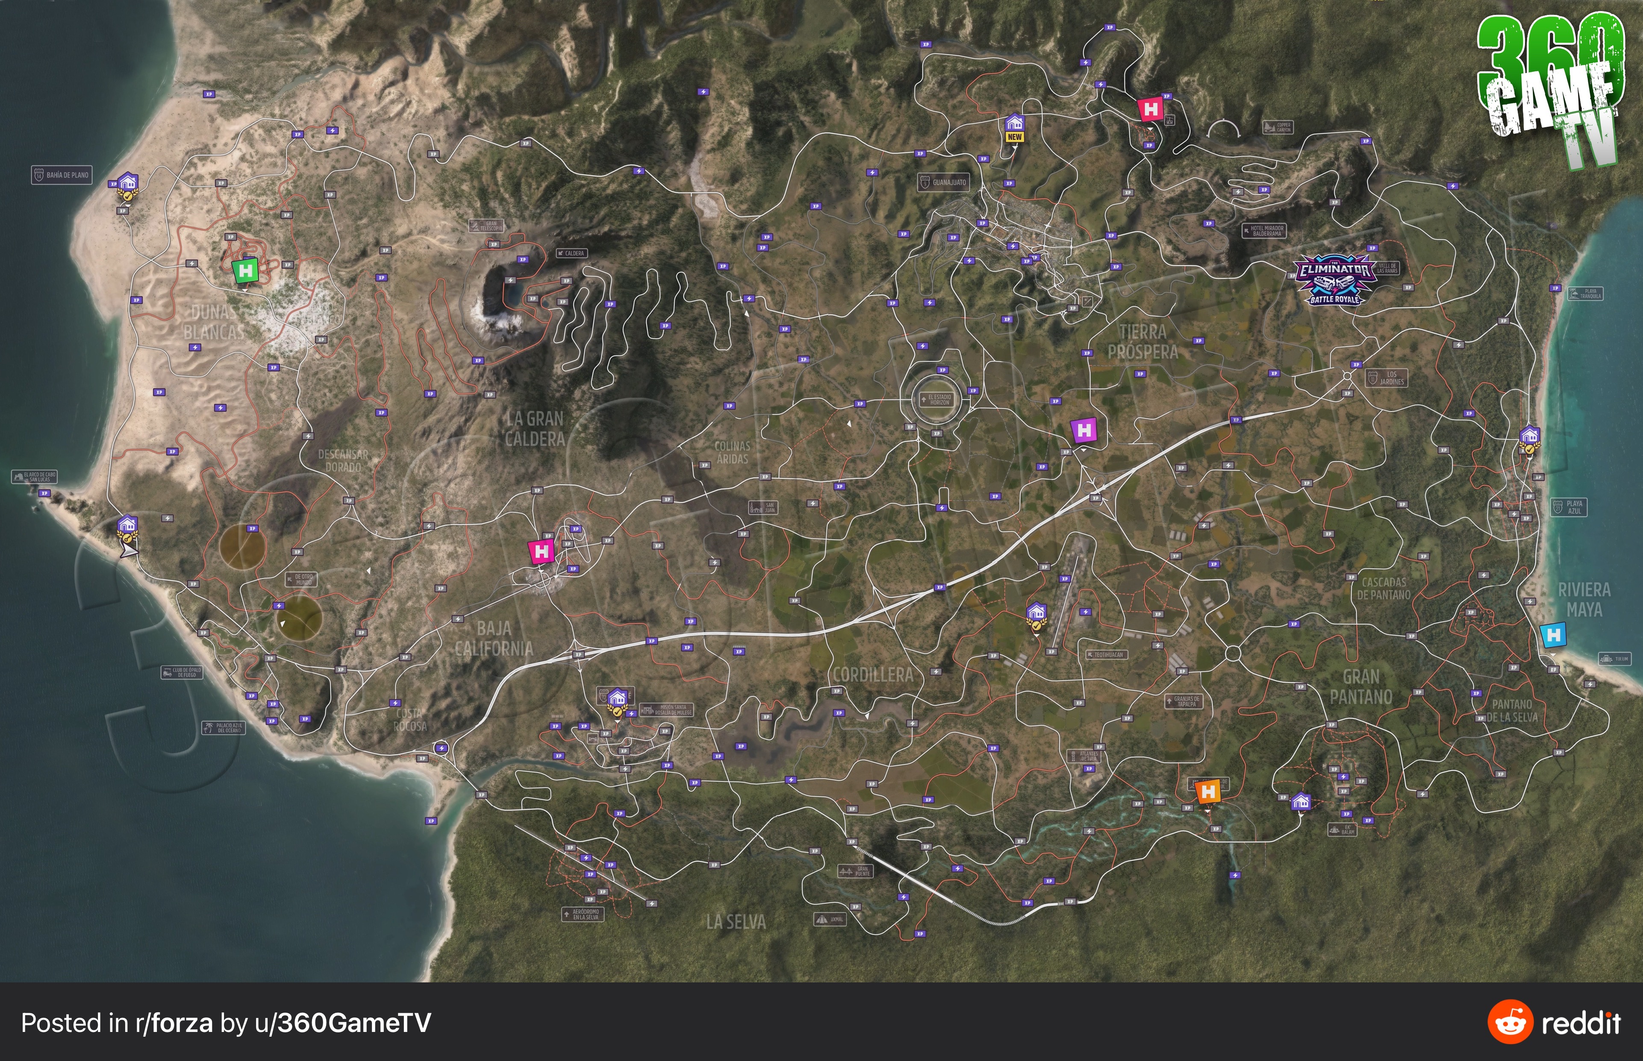Select the house icon next to the airstrip above Teotihuacan
This screenshot has height=1061, width=1643.
pos(1036,613)
